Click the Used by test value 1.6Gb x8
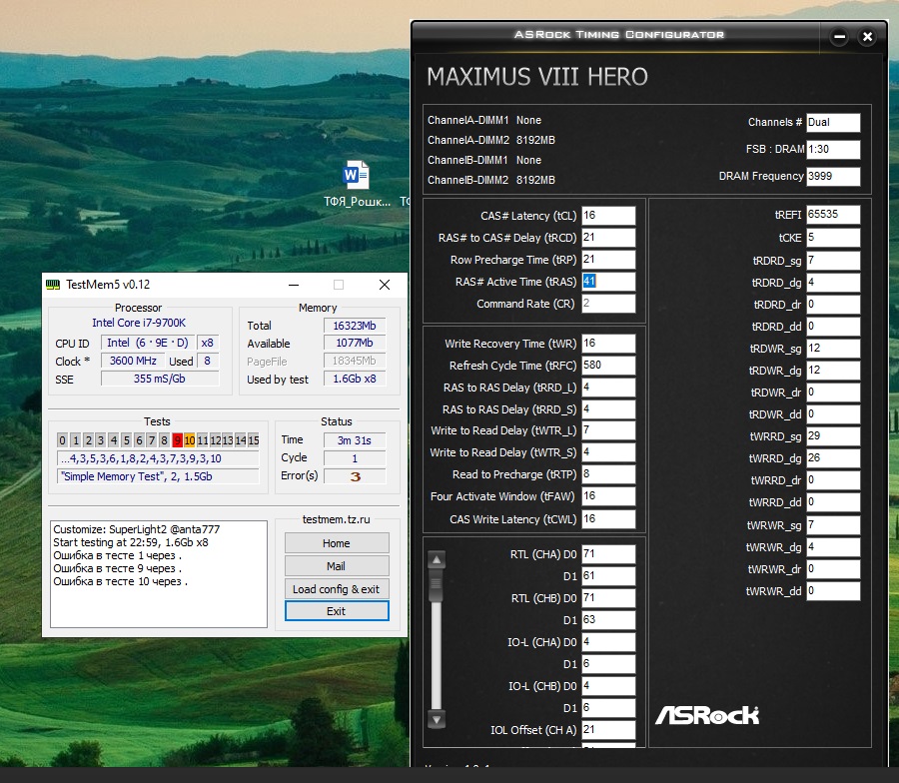This screenshot has height=783, width=899. point(355,379)
